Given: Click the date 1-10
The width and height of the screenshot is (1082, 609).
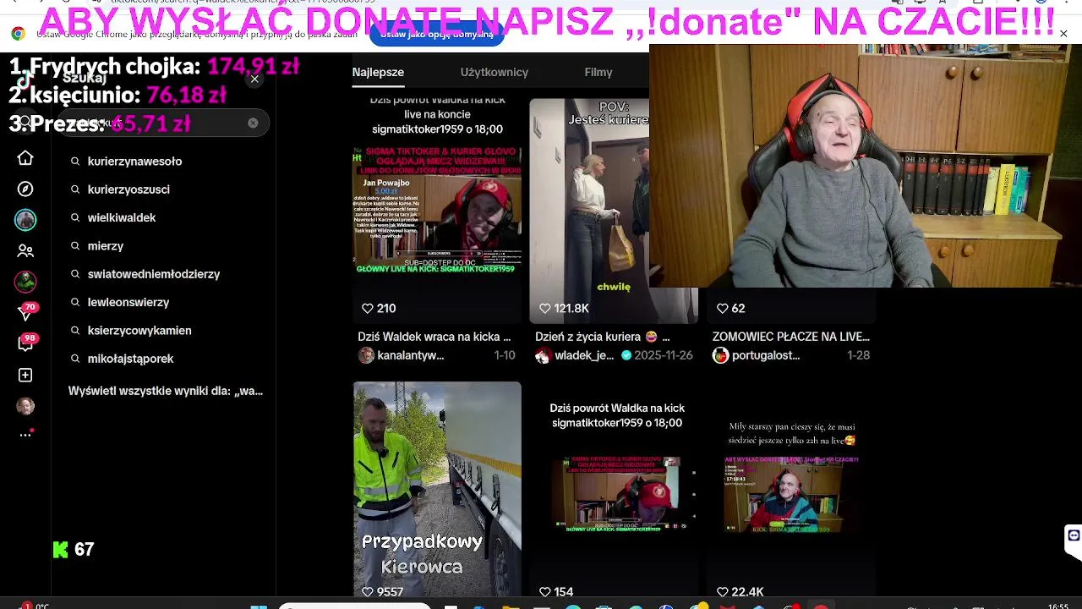Looking at the screenshot, I should pyautogui.click(x=505, y=355).
